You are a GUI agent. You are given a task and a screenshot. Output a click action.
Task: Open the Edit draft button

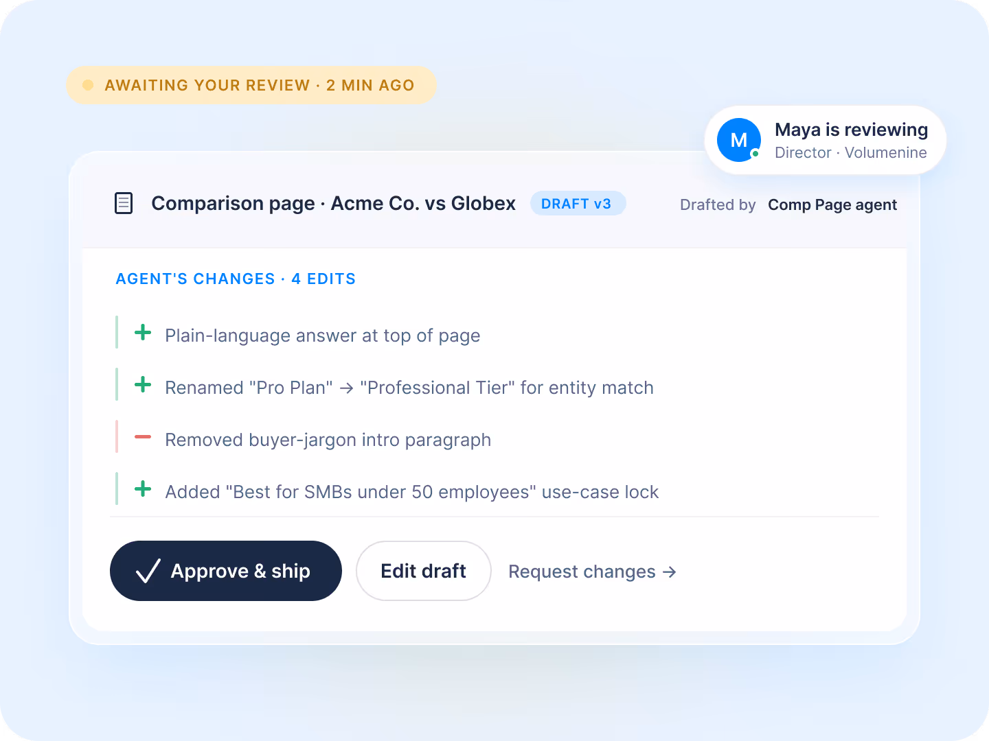[424, 571]
